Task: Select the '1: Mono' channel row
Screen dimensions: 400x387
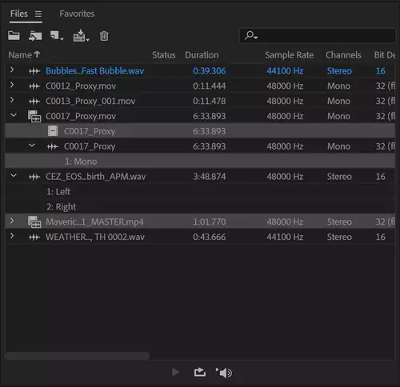Action: pos(200,162)
